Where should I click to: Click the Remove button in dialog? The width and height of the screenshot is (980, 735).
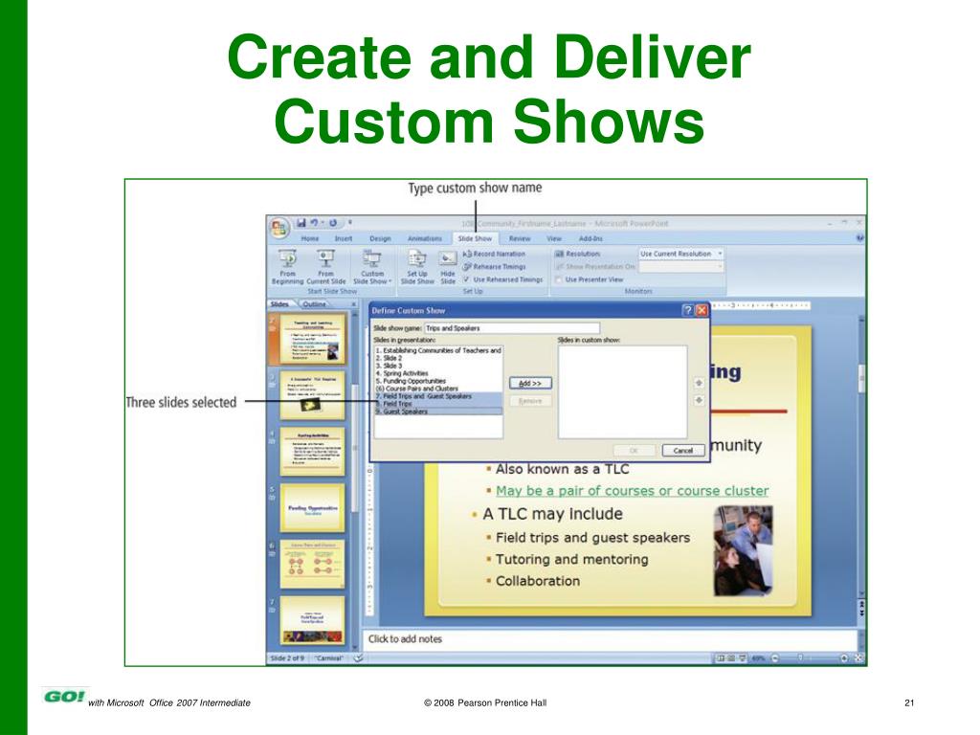530,401
